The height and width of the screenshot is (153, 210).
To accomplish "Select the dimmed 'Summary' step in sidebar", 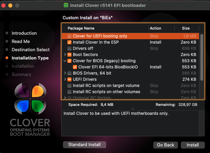I will (x=21, y=75).
